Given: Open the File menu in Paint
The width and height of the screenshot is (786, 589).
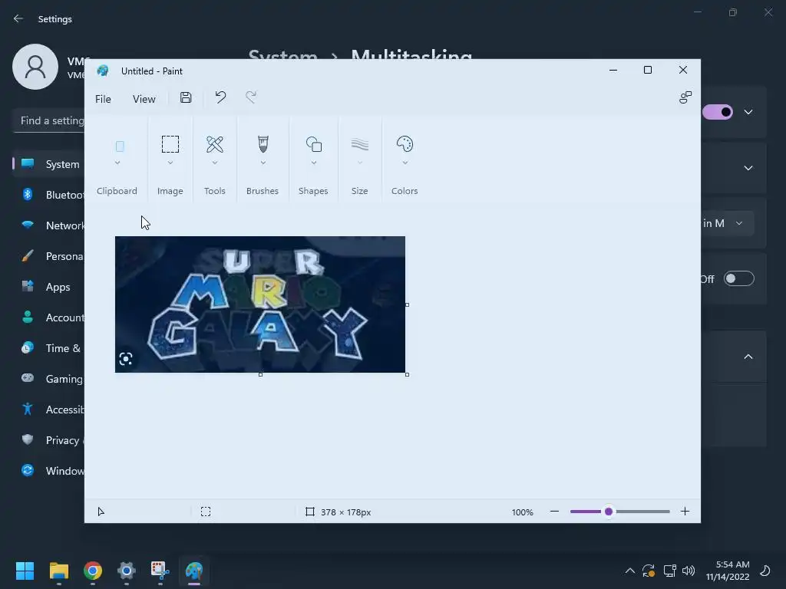Looking at the screenshot, I should point(104,99).
